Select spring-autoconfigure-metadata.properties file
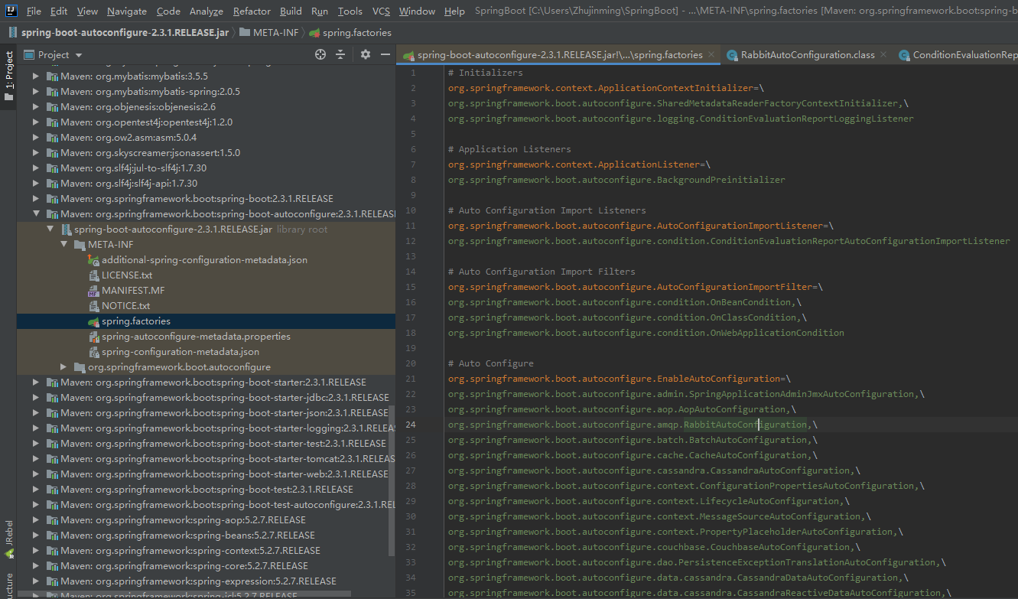The width and height of the screenshot is (1018, 599). [196, 337]
